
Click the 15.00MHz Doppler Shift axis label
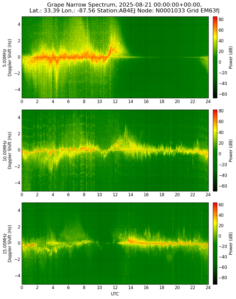point(7,243)
